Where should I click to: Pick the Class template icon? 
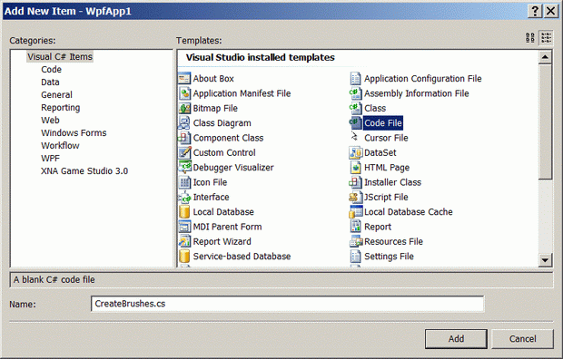tap(355, 108)
